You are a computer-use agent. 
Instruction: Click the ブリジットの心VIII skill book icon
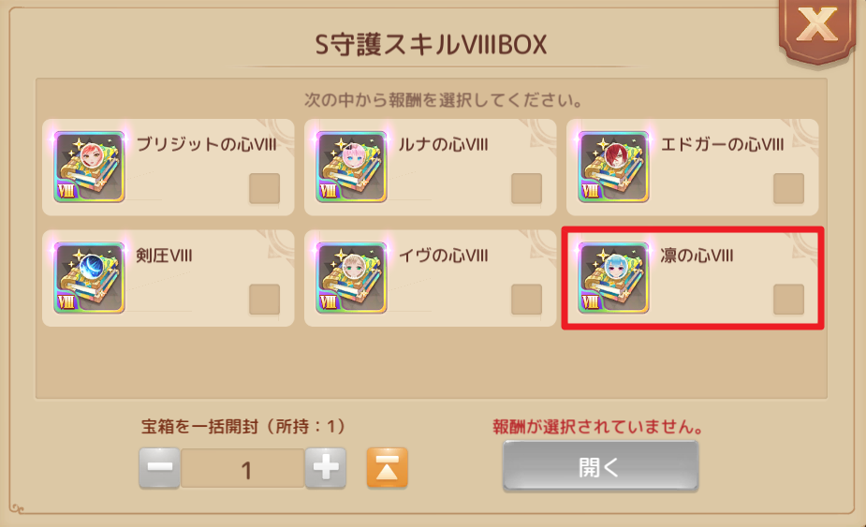(90, 167)
